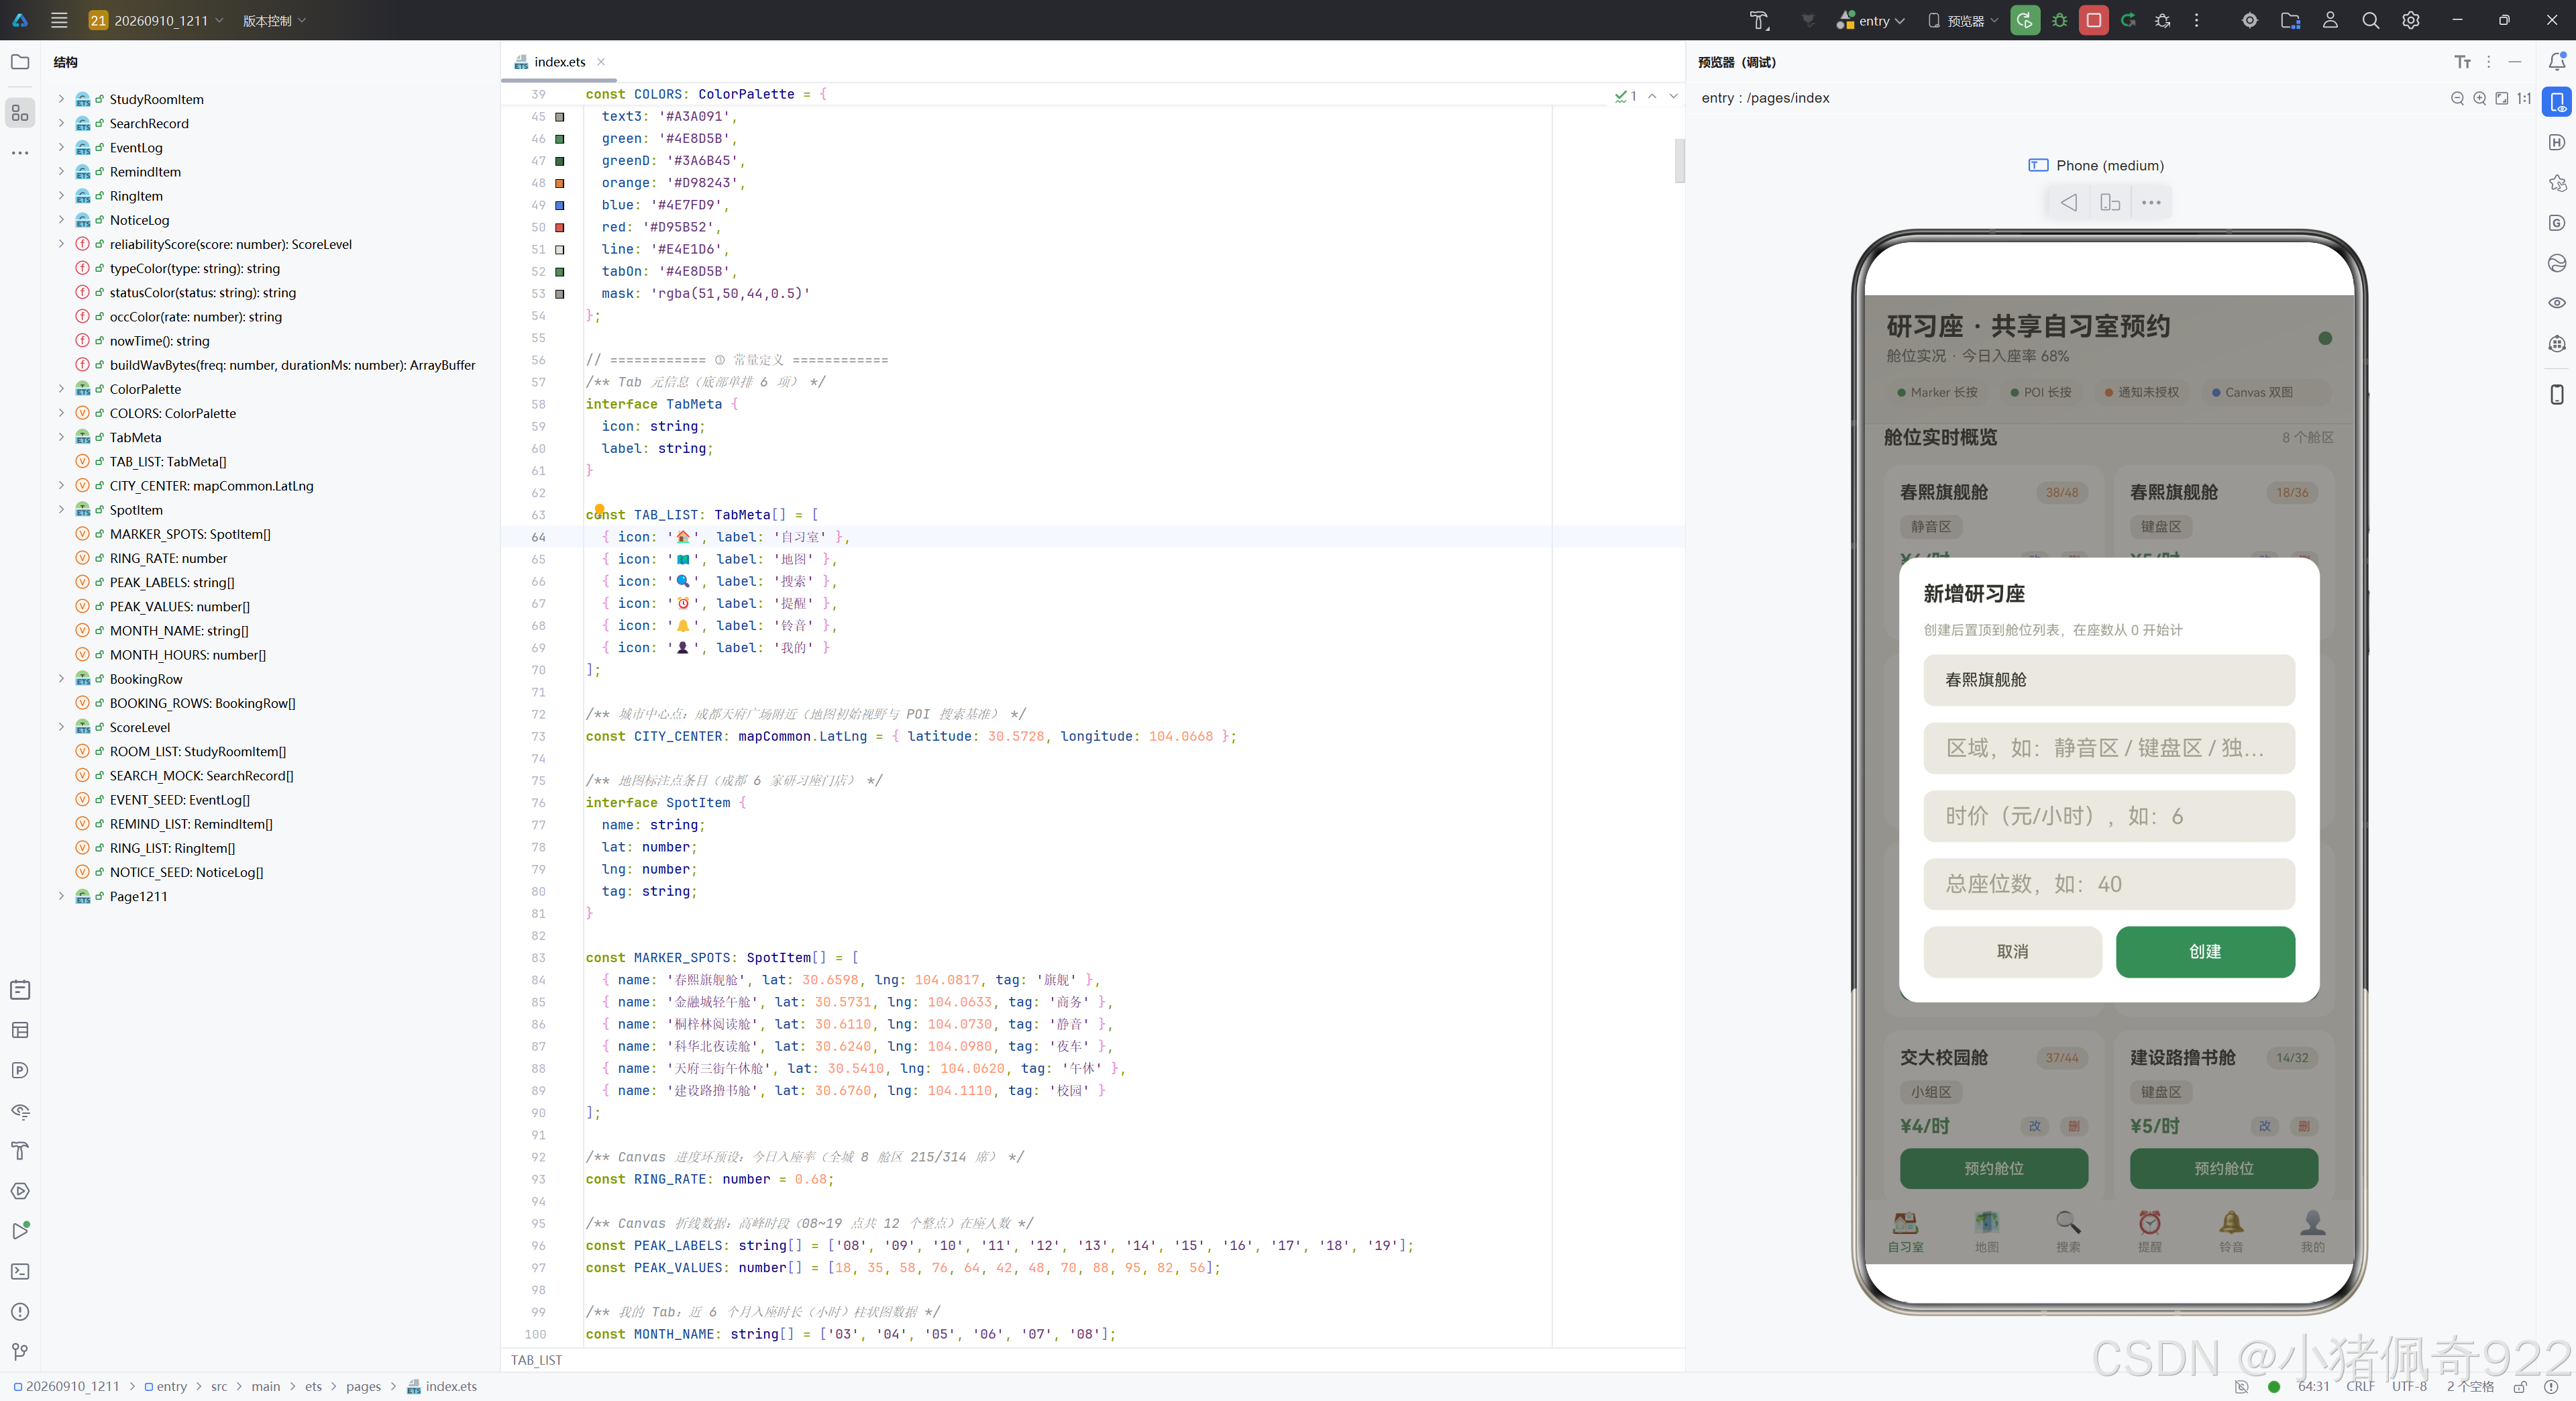This screenshot has width=2576, height=1401.
Task: Click the blue swatch on line 49
Action: (x=560, y=205)
